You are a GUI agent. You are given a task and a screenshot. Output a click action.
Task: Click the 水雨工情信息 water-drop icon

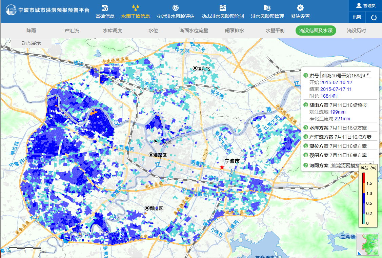pos(135,8)
